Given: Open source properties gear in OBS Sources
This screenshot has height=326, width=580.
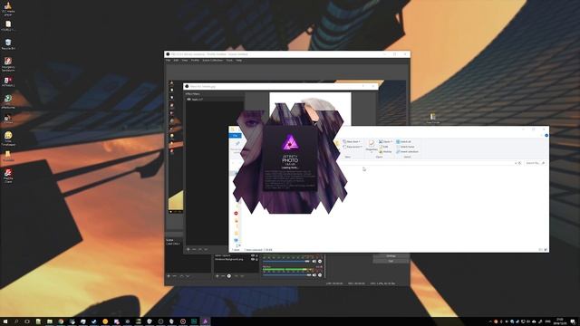Looking at the screenshot, I should pyautogui.click(x=229, y=276).
